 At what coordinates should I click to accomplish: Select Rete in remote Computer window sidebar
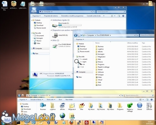[37, 54]
